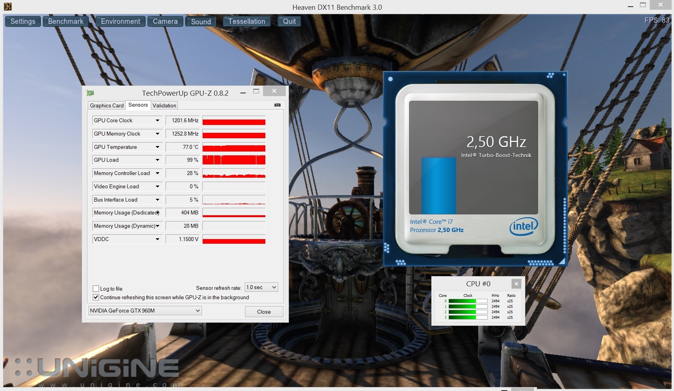Open the Heaven Settings menu

[x=23, y=21]
